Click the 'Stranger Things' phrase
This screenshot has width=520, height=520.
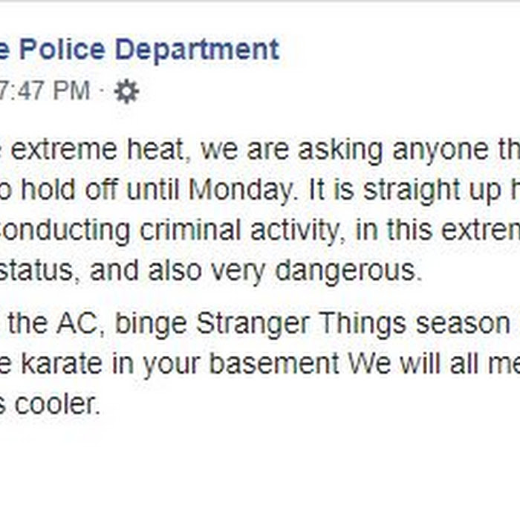tap(301, 324)
